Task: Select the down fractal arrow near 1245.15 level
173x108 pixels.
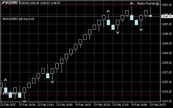Action: point(118,32)
